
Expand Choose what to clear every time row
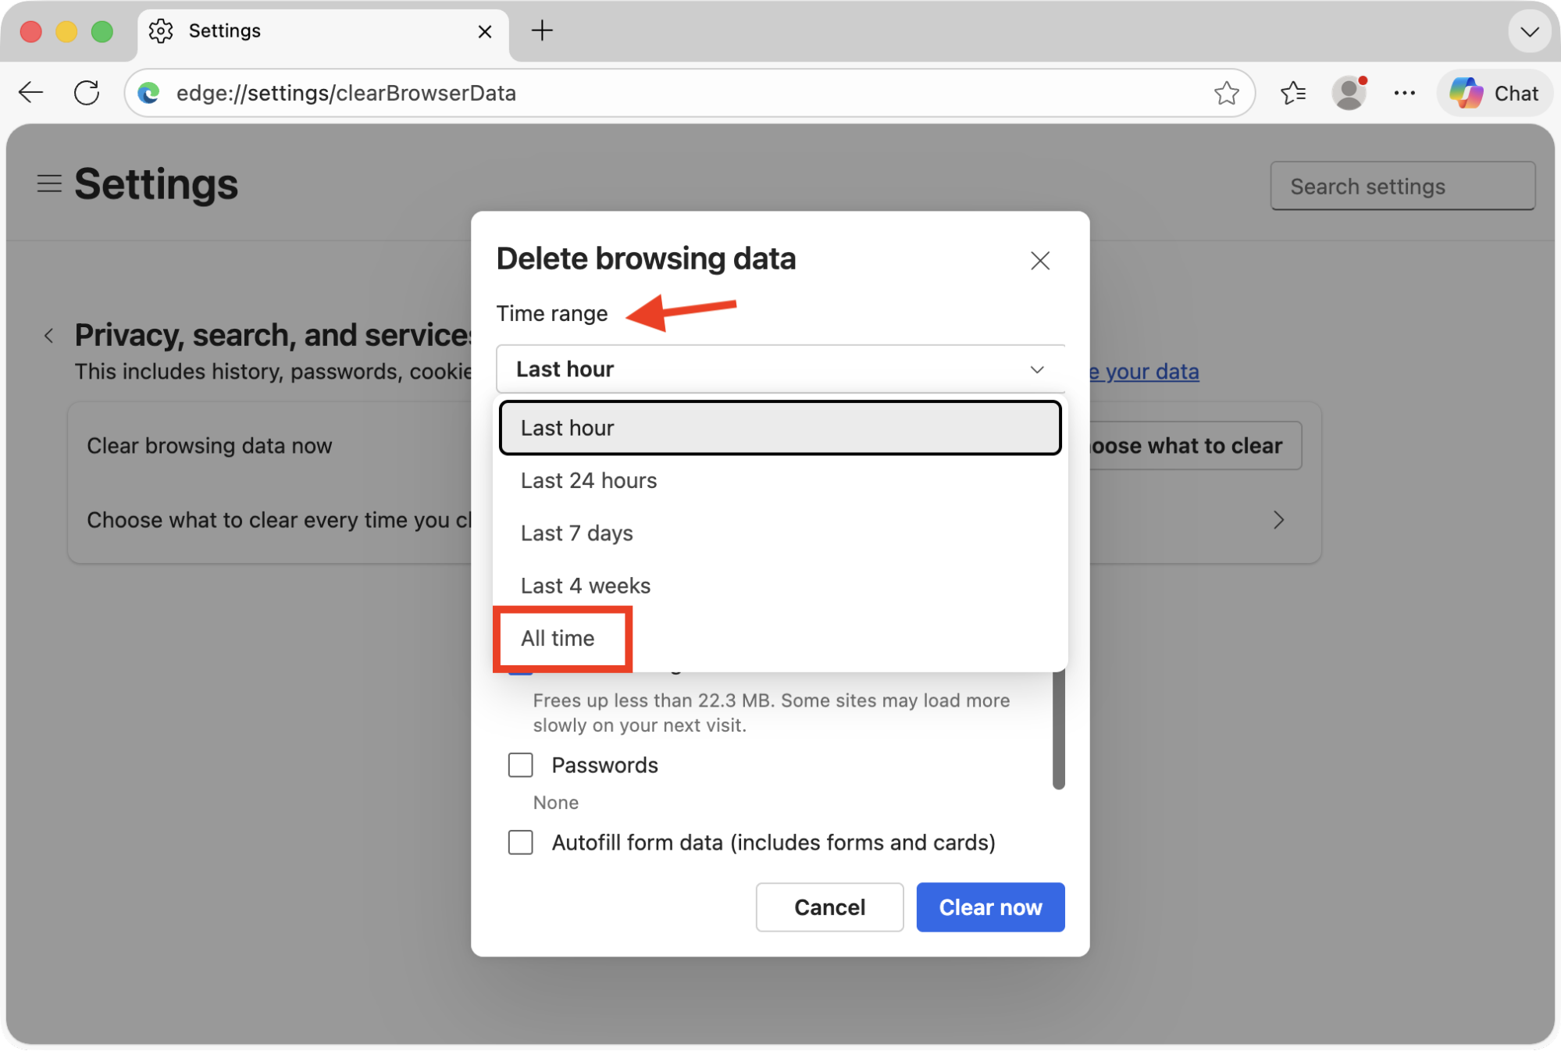(1278, 520)
